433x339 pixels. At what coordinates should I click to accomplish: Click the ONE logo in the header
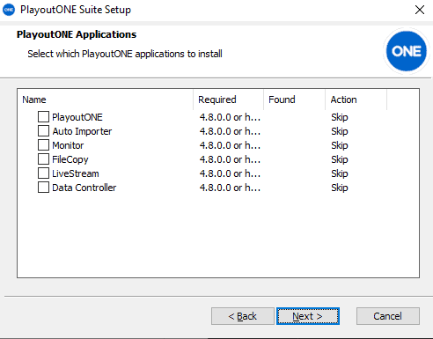(x=406, y=51)
